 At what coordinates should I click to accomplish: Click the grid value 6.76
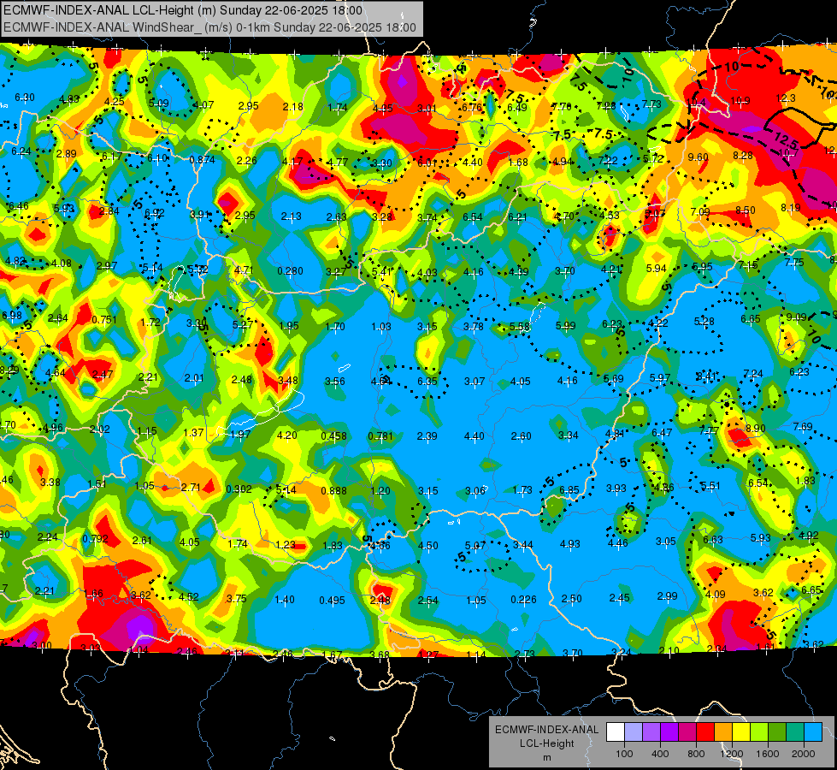pyautogui.click(x=472, y=108)
